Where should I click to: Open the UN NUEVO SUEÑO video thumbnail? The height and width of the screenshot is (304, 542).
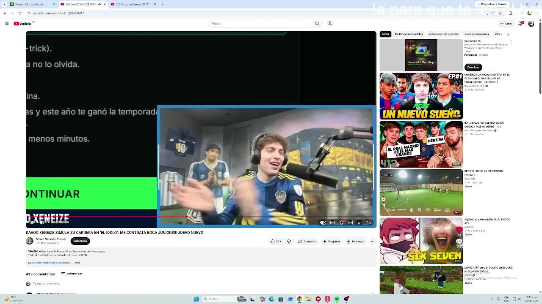click(x=421, y=96)
